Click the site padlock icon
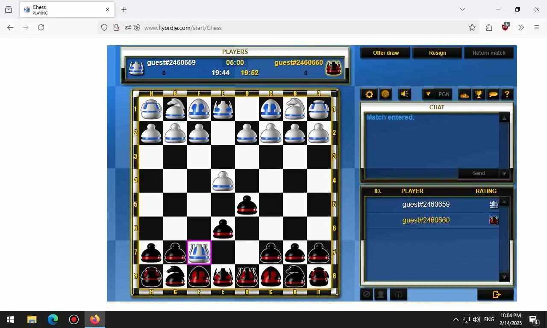 tap(116, 27)
